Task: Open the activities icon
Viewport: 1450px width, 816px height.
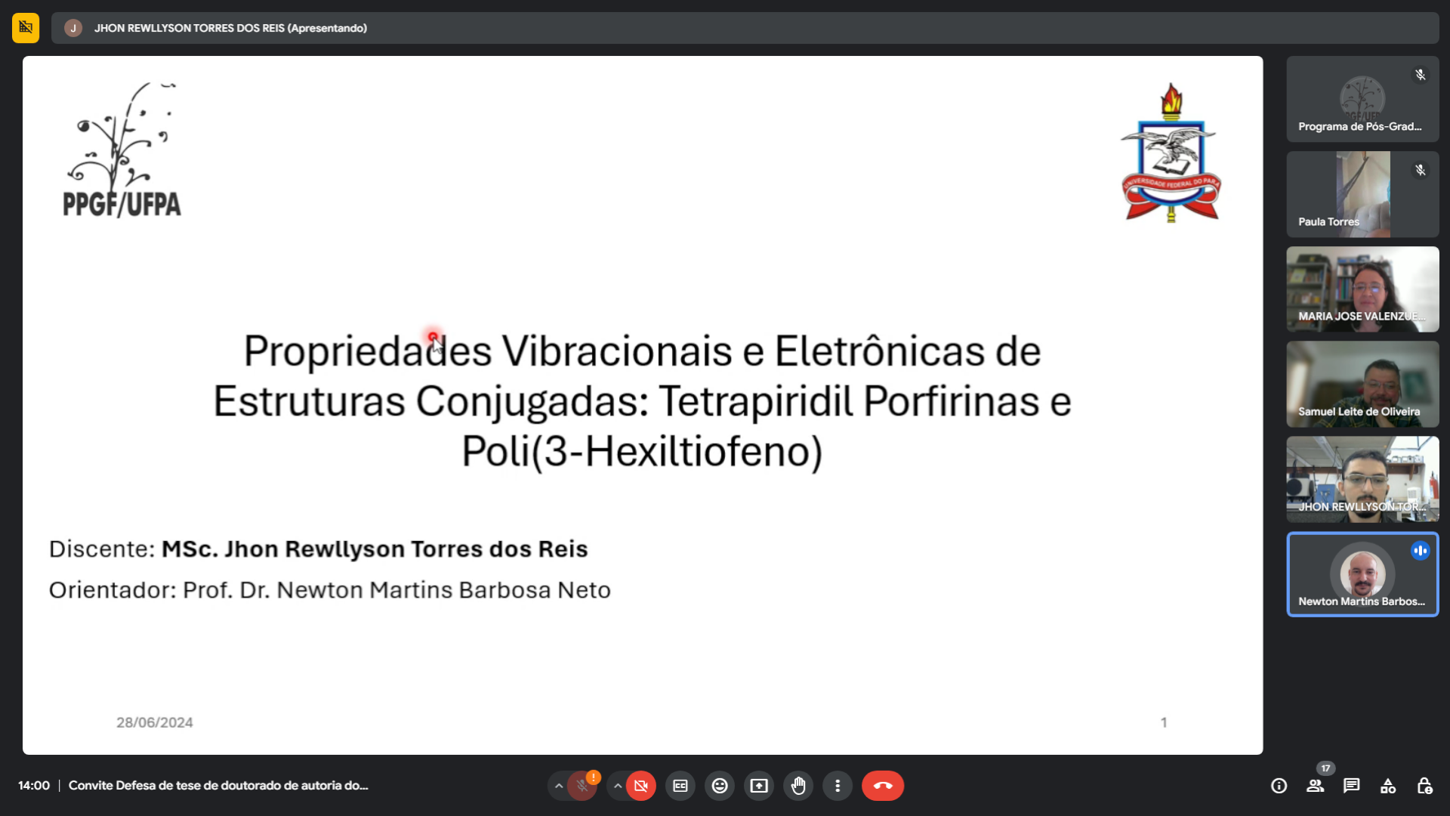Action: click(1388, 786)
